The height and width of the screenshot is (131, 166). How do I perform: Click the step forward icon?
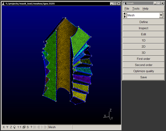coord(46,127)
